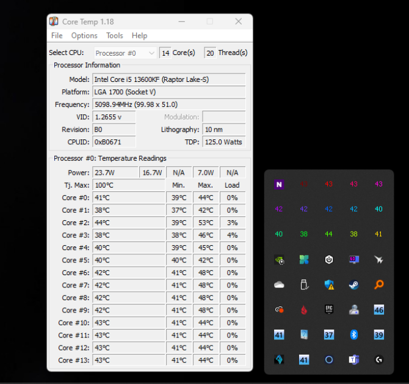The image size is (409, 384).
Task: Click the TDP value 125.0 Watts
Action: coord(224,142)
